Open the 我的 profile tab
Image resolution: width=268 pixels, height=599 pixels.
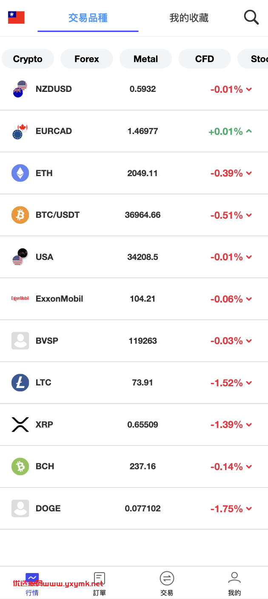coord(234,584)
